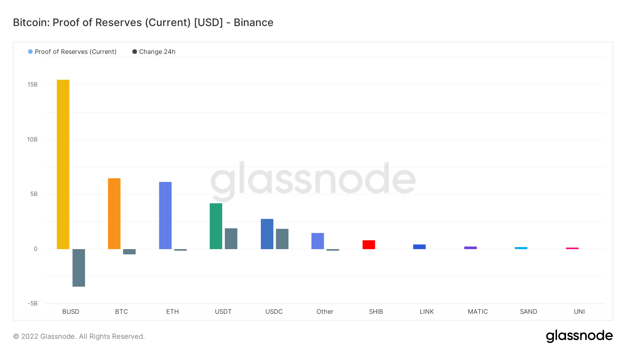Click the LINK reserves bar
The image size is (626, 352).
pyautogui.click(x=419, y=247)
